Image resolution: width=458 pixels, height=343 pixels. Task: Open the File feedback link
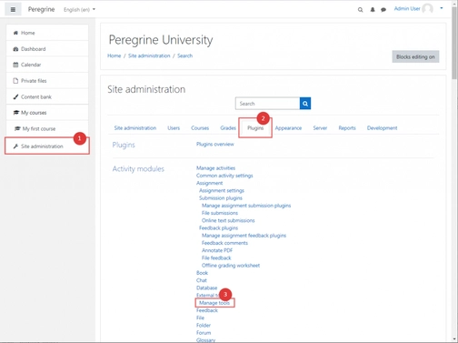coord(216,257)
